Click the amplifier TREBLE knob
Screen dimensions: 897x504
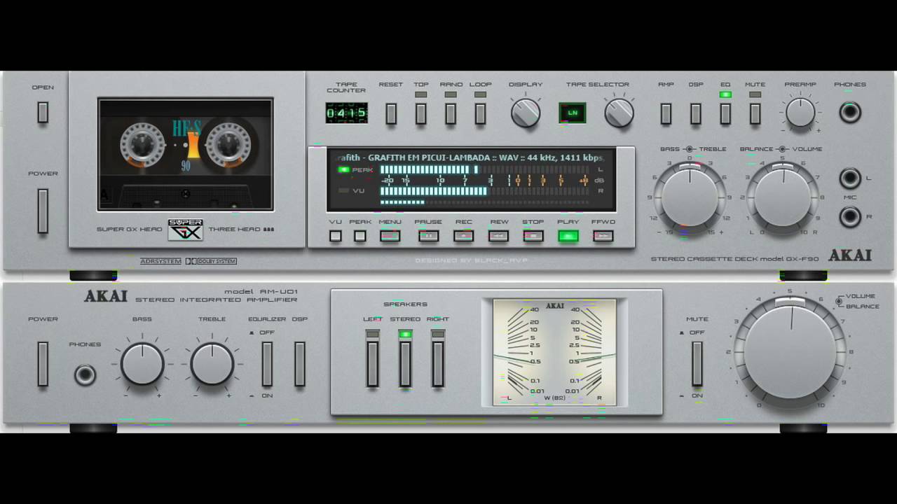pos(212,364)
